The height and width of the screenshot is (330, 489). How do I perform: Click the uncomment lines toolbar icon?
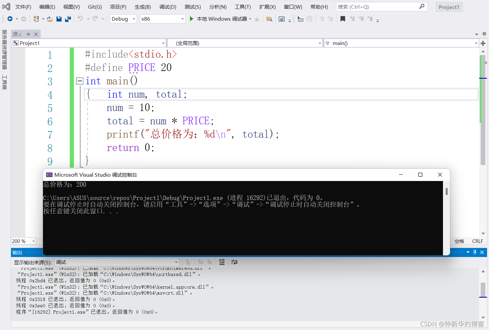[x=330, y=19]
